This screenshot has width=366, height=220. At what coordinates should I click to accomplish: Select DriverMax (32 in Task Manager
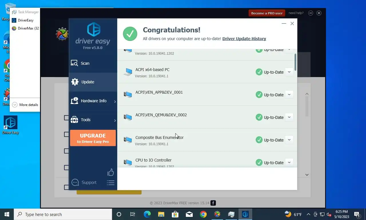click(25, 28)
